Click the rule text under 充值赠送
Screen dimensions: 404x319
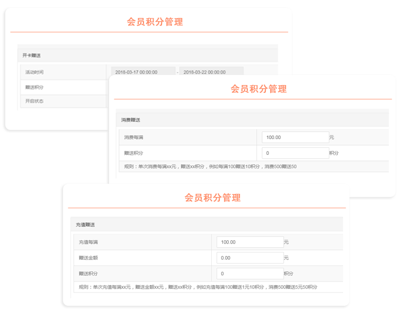(x=198, y=287)
